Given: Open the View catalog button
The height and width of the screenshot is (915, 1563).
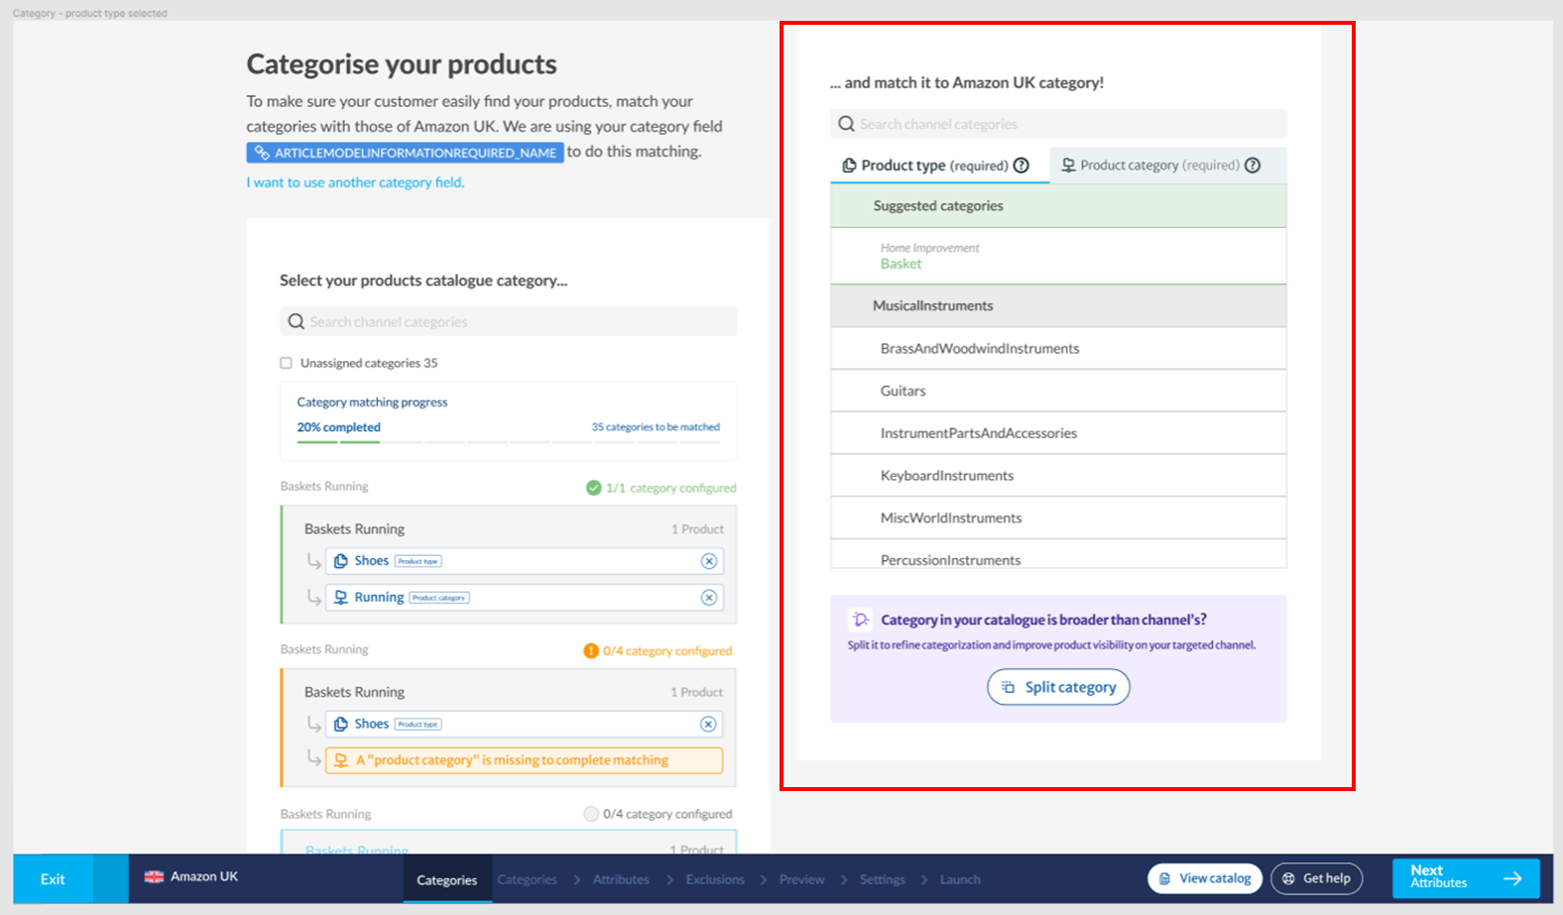Looking at the screenshot, I should pos(1204,878).
